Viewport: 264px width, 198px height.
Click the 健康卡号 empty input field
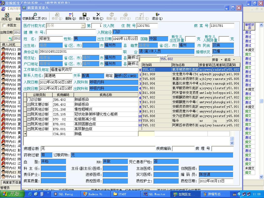[x=71, y=32]
